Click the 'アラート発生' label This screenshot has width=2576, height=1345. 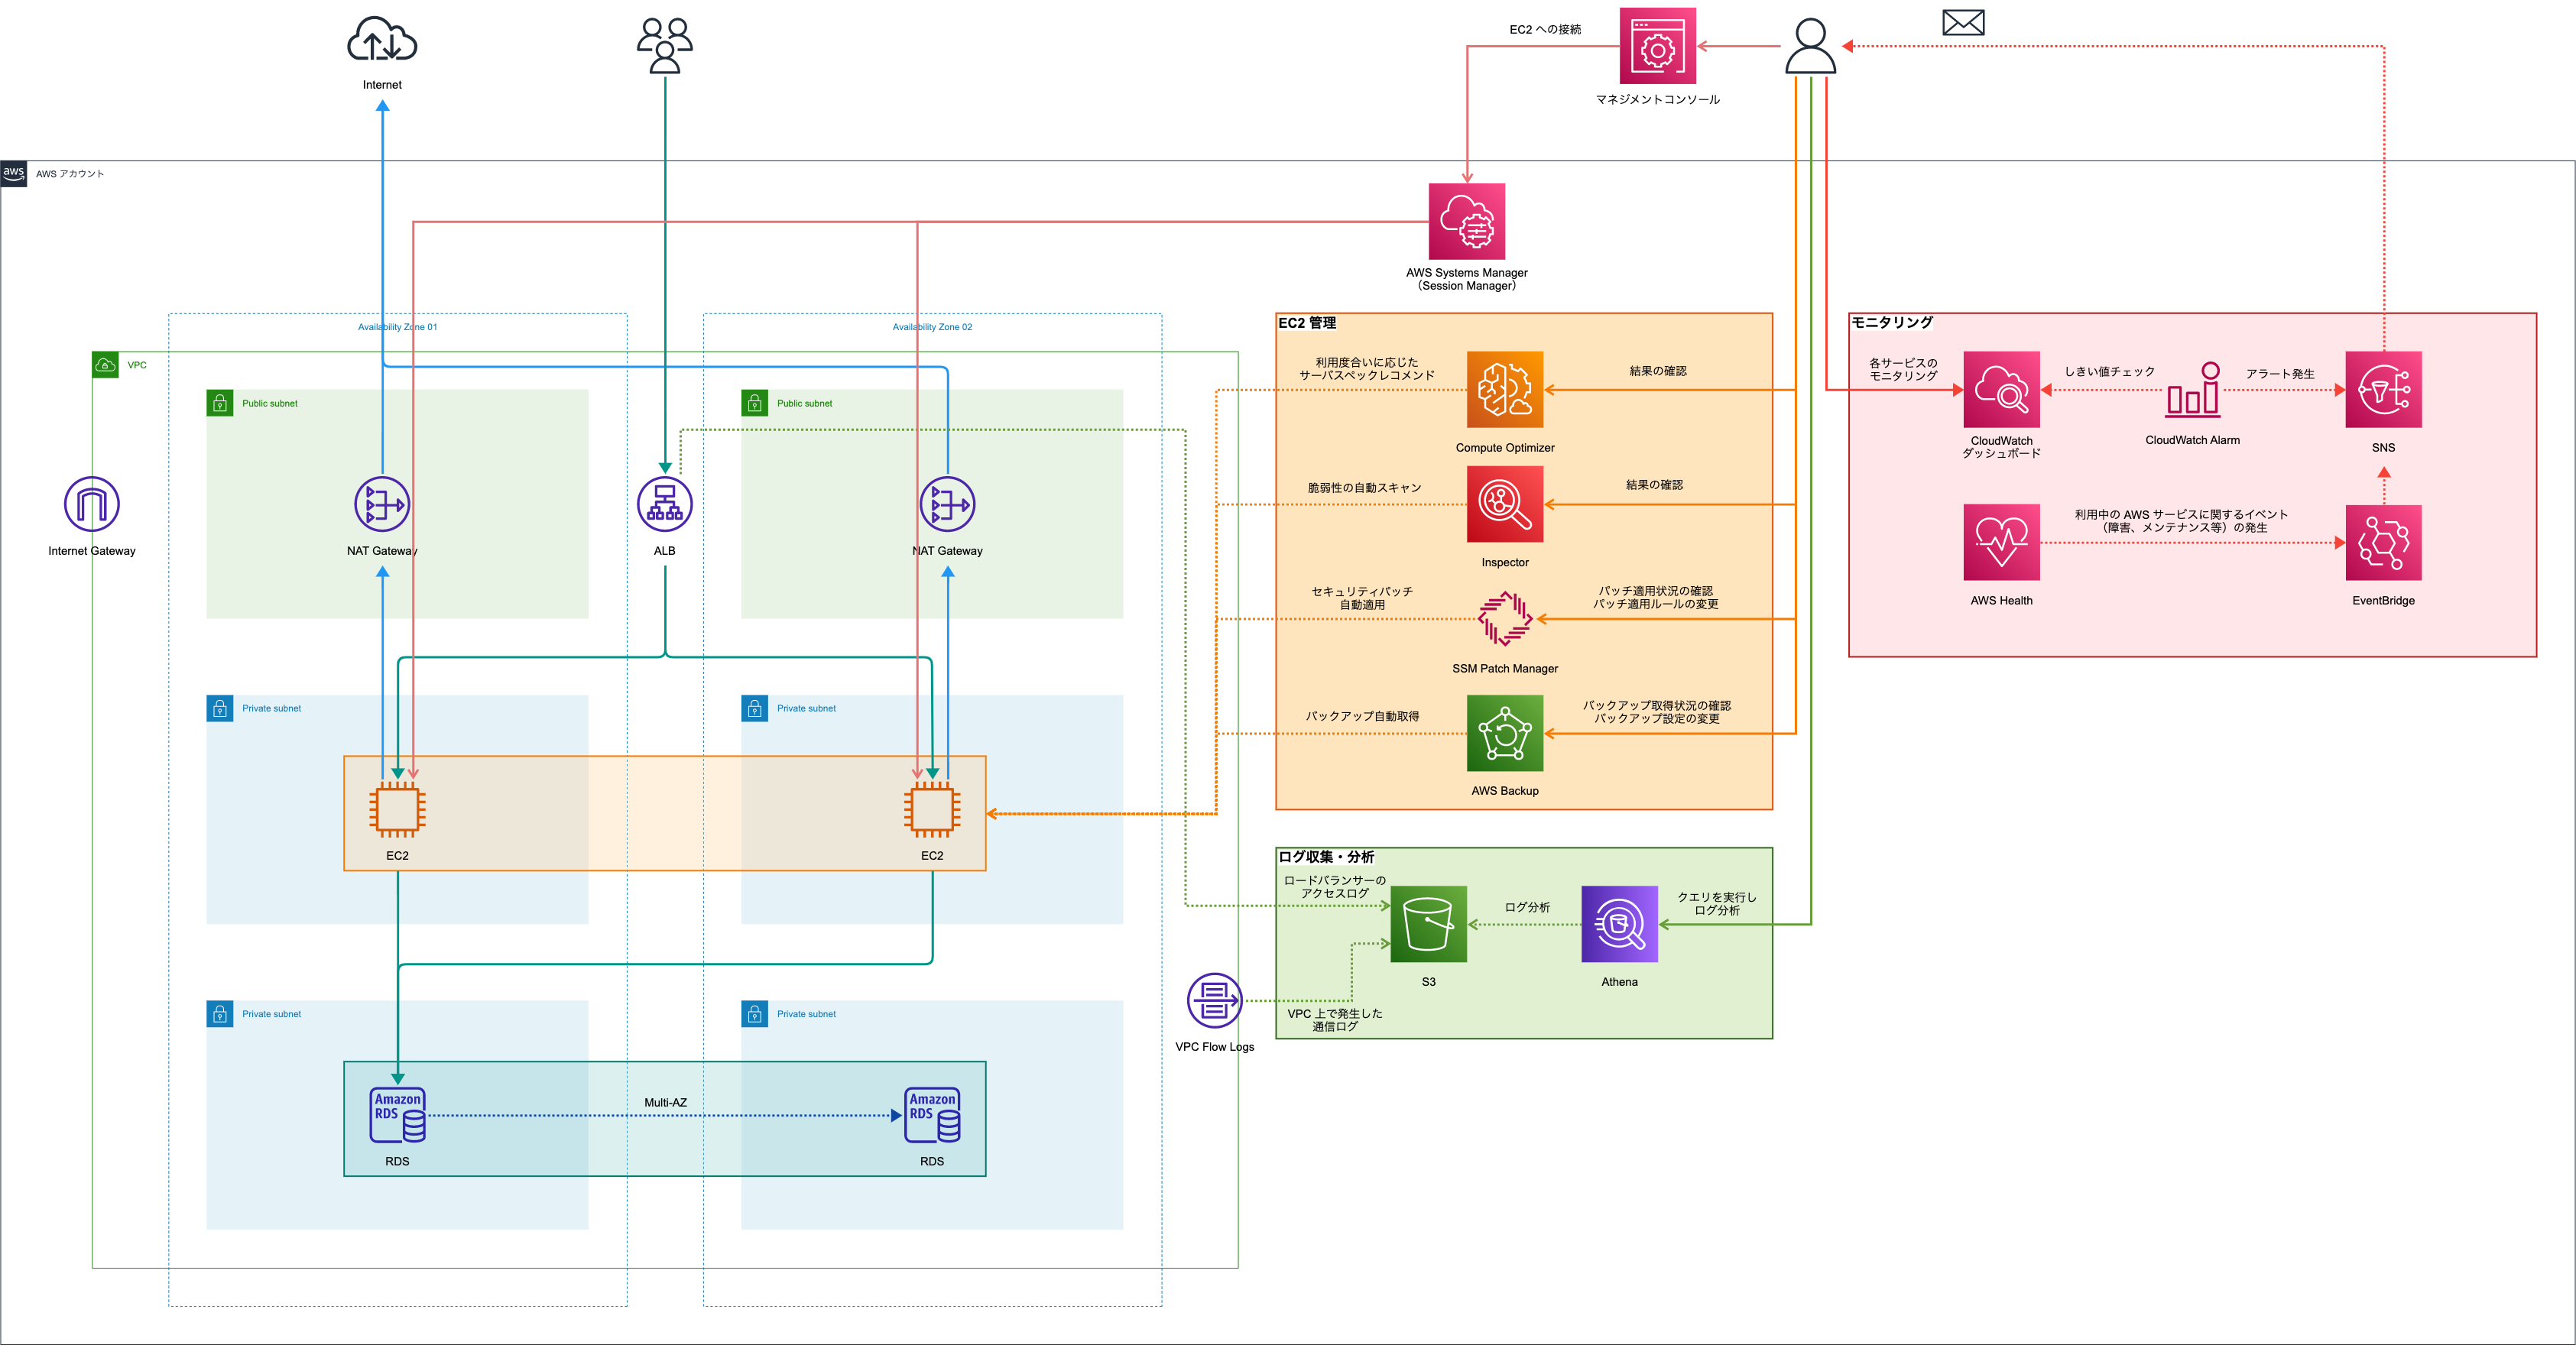[2280, 373]
